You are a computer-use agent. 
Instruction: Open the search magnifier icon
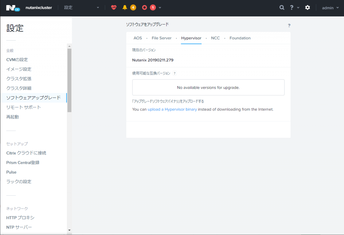282,7
